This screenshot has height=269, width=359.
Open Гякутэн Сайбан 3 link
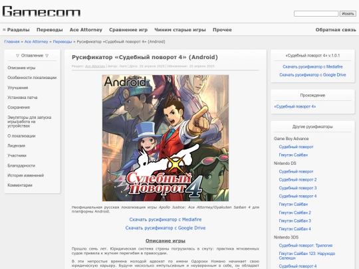point(295,221)
